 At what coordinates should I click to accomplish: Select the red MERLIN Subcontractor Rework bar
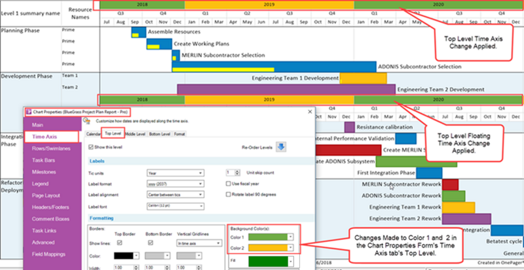pyautogui.click(x=450, y=184)
